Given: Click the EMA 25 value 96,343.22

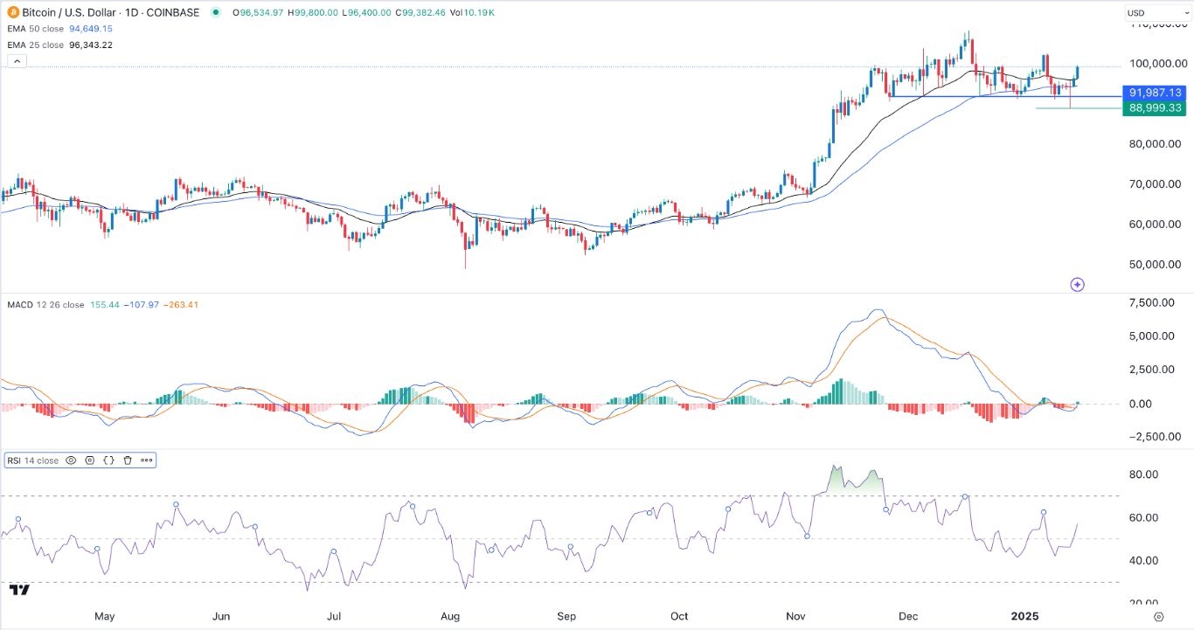Looking at the screenshot, I should coord(93,45).
